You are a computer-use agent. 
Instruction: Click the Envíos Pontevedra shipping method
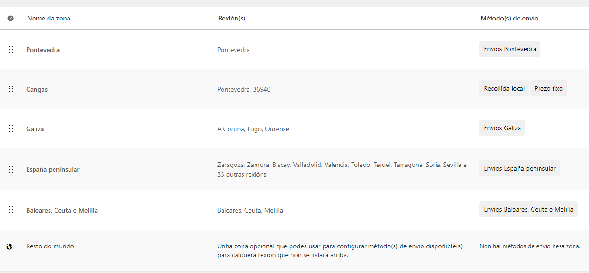click(x=510, y=49)
